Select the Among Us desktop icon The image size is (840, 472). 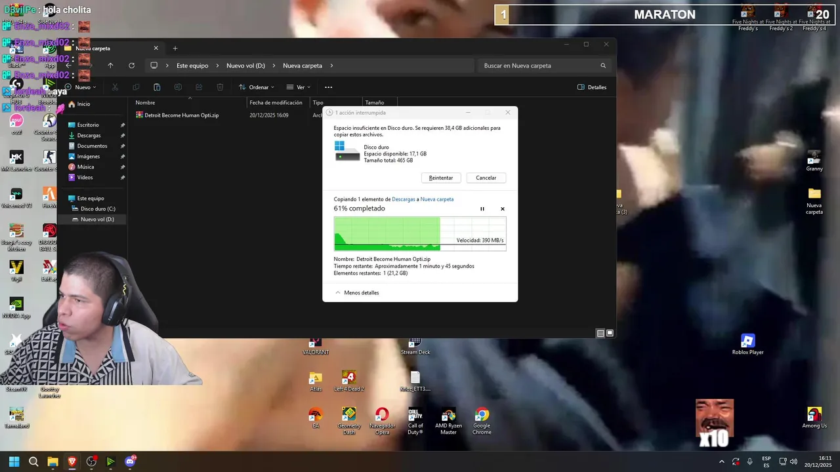tap(814, 418)
